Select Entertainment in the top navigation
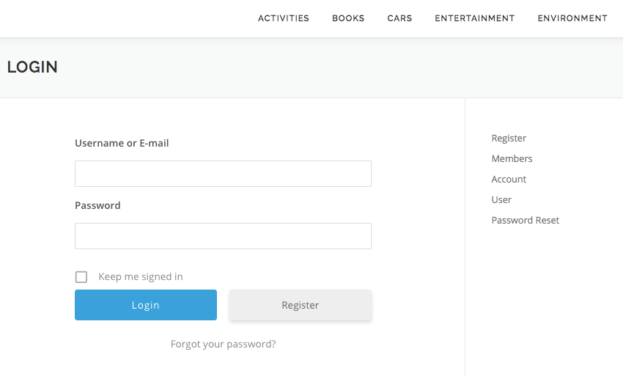The image size is (623, 379). pos(475,18)
